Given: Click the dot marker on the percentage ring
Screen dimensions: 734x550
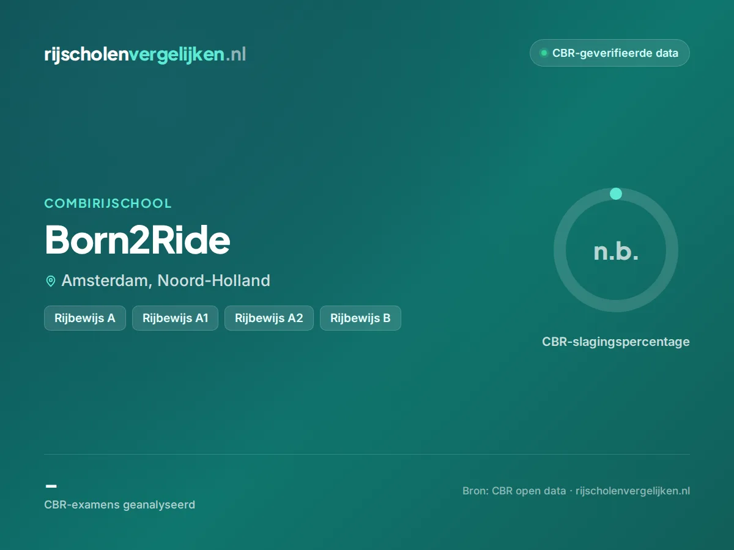Looking at the screenshot, I should (x=616, y=194).
